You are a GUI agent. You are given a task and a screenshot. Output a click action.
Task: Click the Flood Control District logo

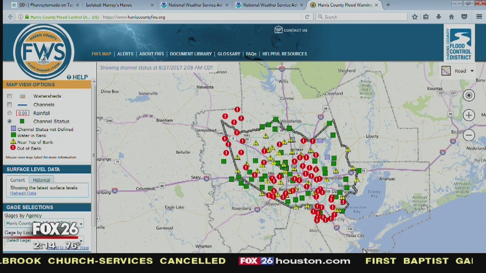[459, 44]
